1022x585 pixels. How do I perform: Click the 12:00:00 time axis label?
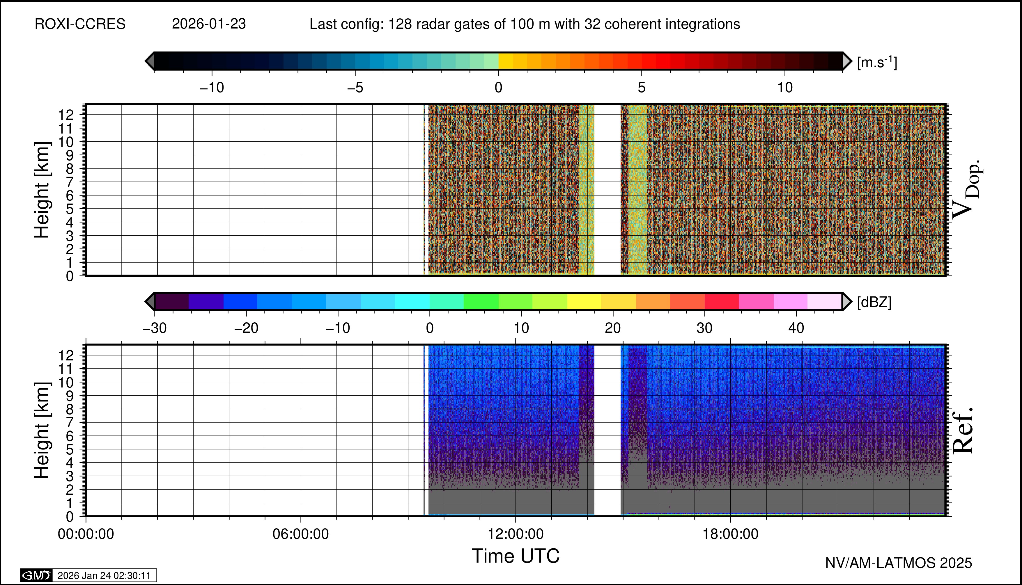point(516,534)
